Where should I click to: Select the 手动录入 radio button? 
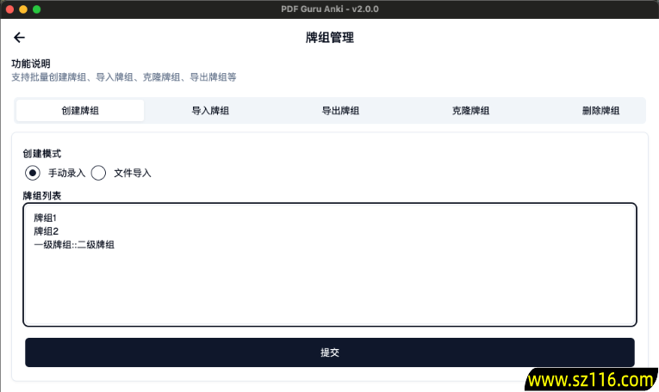tap(33, 173)
